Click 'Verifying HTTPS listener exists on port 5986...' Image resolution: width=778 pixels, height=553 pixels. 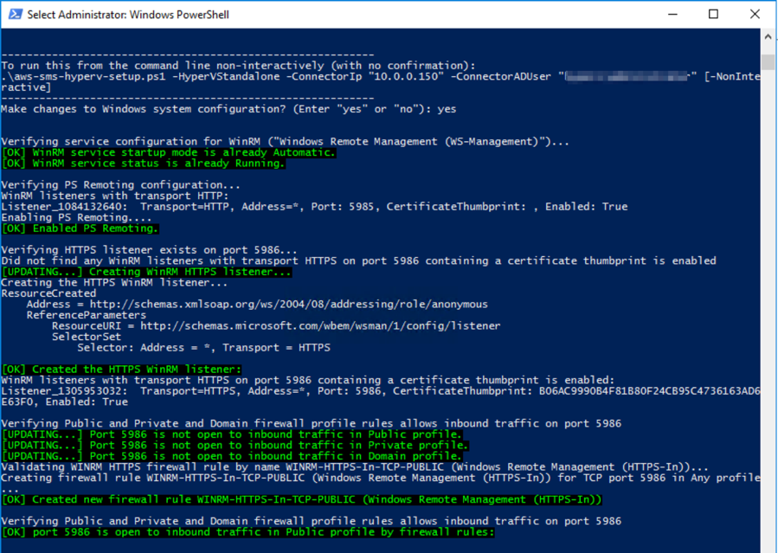tap(150, 250)
